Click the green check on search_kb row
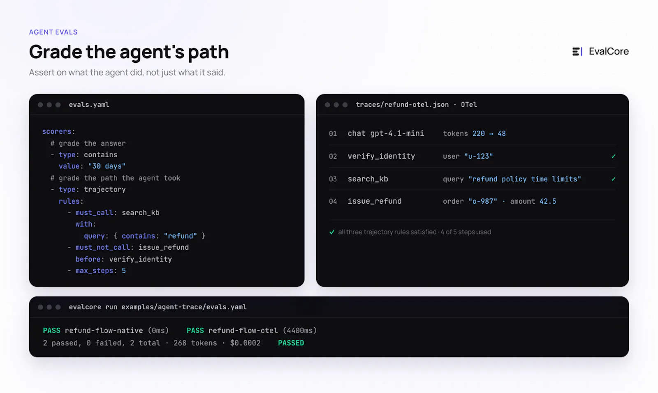Screen dimensions: 658x393 click(x=613, y=179)
